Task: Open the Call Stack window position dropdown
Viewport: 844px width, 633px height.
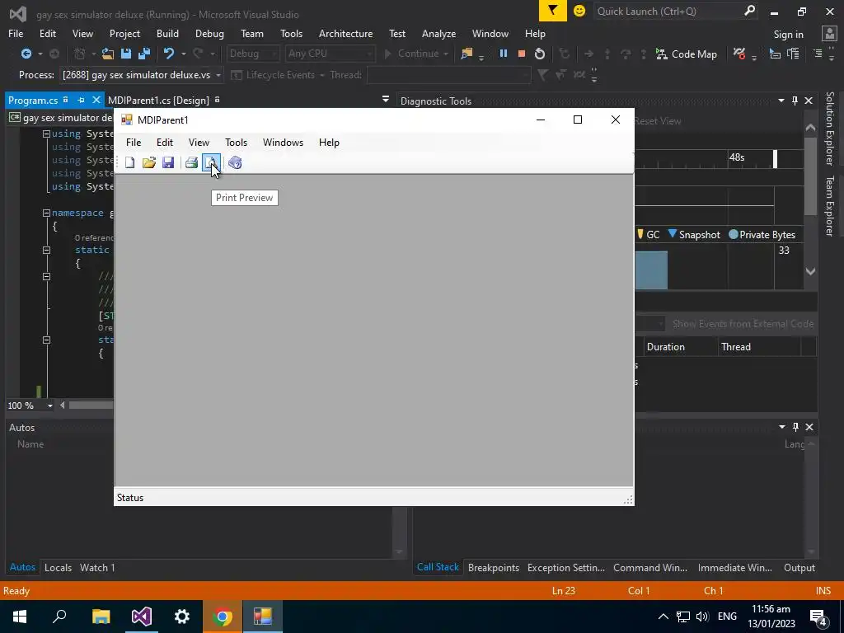Action: coord(782,427)
